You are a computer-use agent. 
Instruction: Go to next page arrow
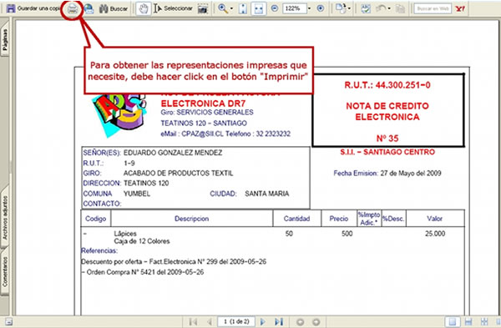click(x=263, y=321)
